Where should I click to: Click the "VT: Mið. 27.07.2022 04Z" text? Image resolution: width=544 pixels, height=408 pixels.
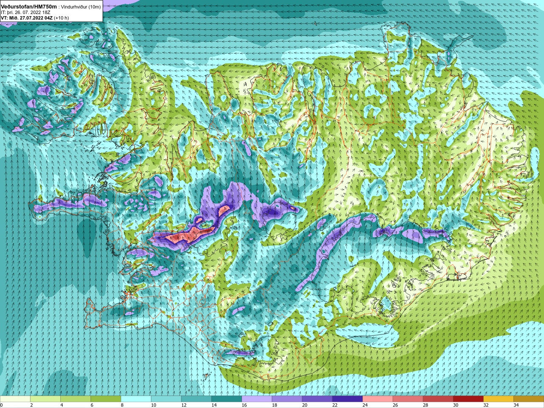(x=27, y=18)
